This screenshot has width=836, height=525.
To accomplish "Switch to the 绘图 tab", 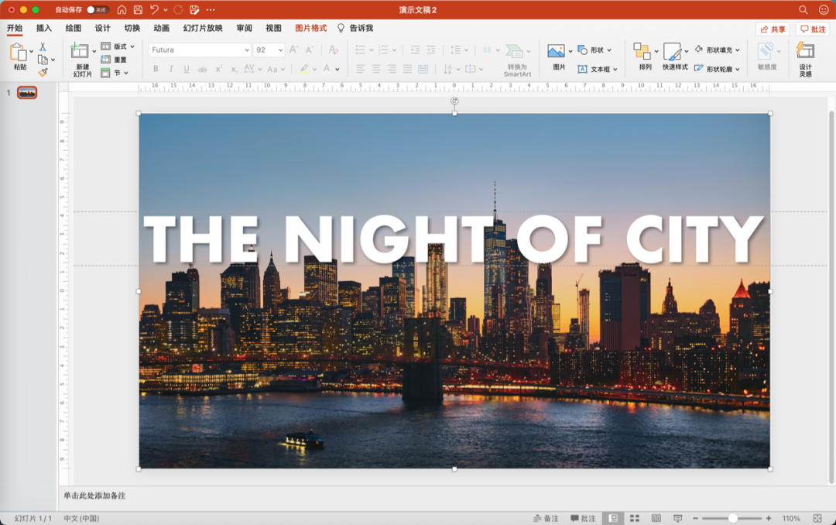I will pyautogui.click(x=73, y=29).
